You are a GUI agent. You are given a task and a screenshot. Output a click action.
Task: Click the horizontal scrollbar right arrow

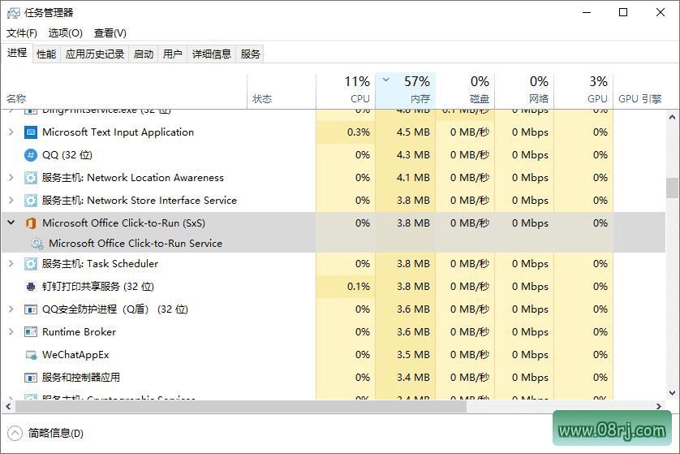tap(659, 407)
